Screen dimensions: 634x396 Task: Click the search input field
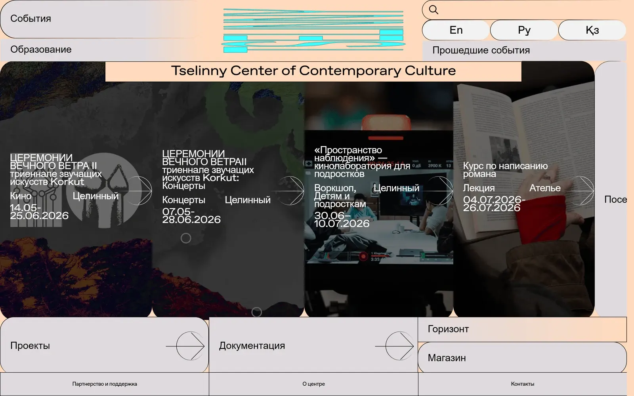(531, 10)
